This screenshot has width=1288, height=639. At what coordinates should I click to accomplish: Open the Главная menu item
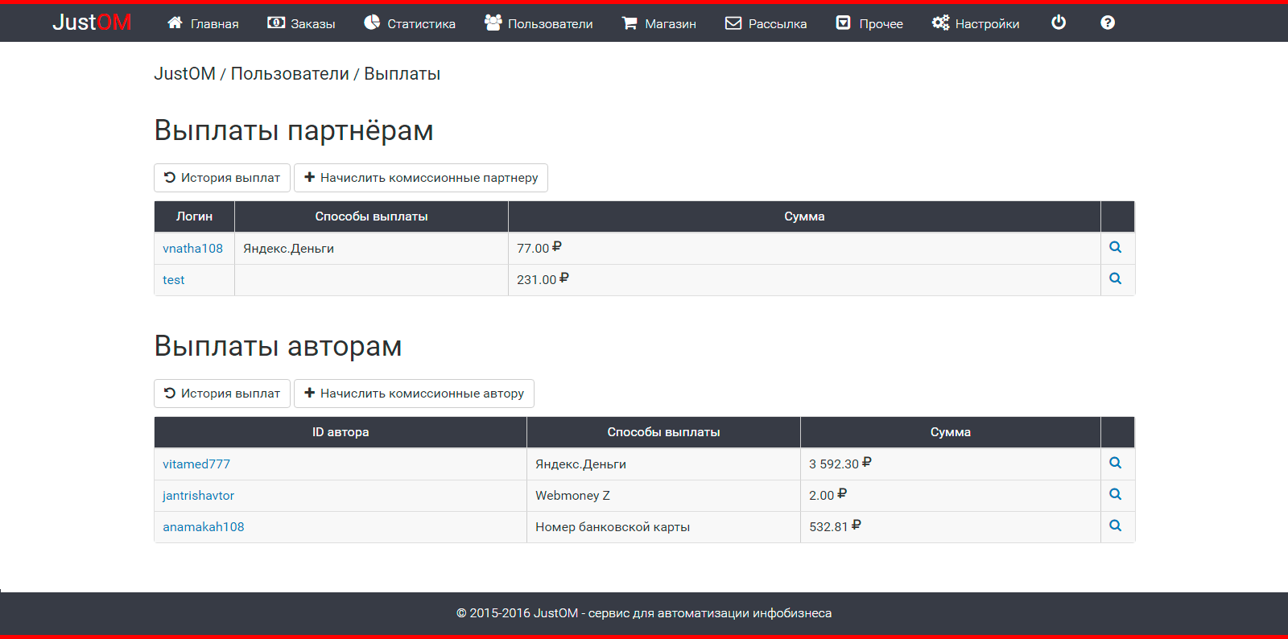coord(203,23)
